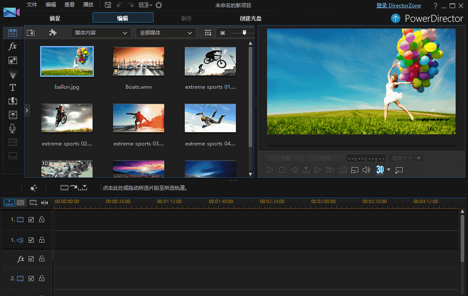Open the FX effects room
Viewport: 468px width, 296px height.
pos(13,46)
